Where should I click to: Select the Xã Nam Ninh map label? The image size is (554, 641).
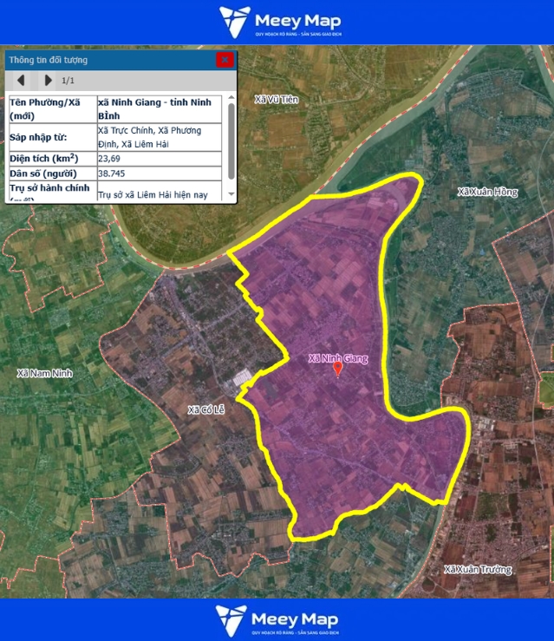(44, 373)
